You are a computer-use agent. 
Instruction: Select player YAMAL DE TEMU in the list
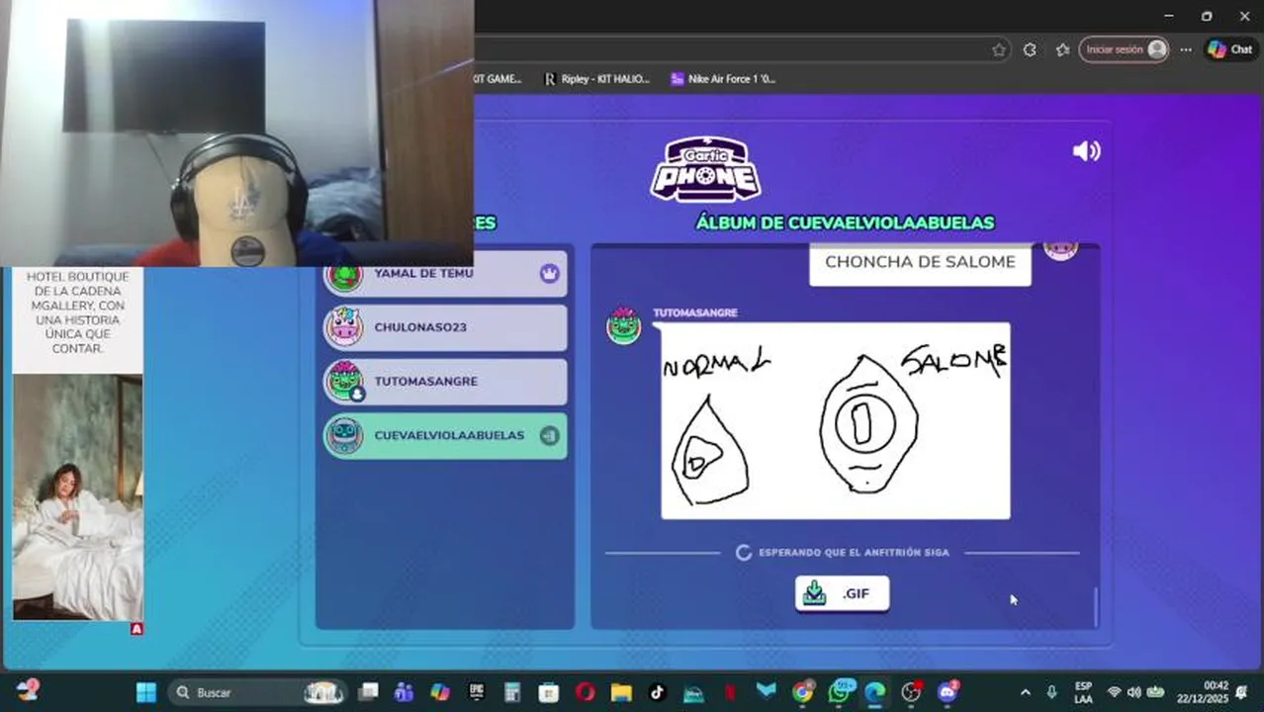pos(445,274)
